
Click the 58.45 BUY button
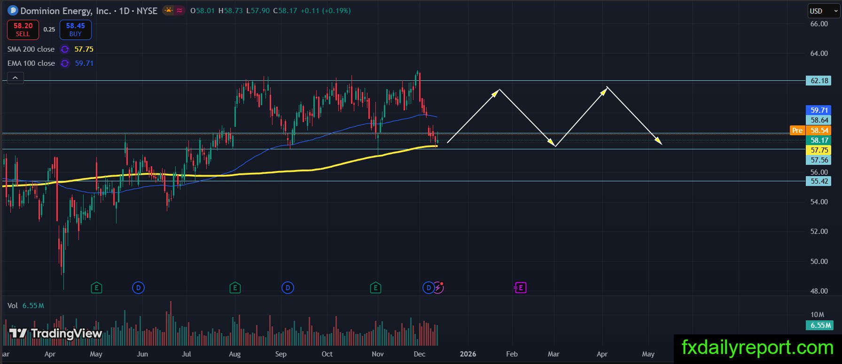click(x=75, y=30)
